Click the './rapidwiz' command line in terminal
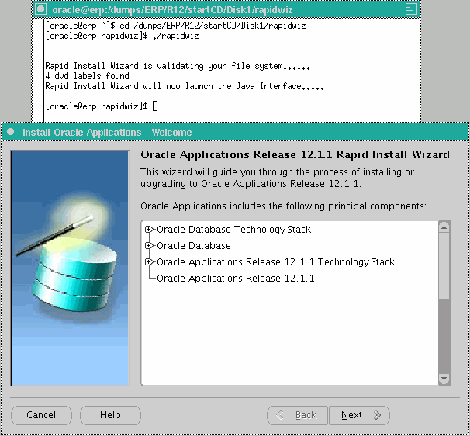 122,36
